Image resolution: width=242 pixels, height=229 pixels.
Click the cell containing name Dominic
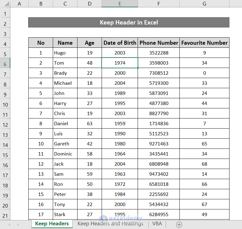(x=65, y=154)
